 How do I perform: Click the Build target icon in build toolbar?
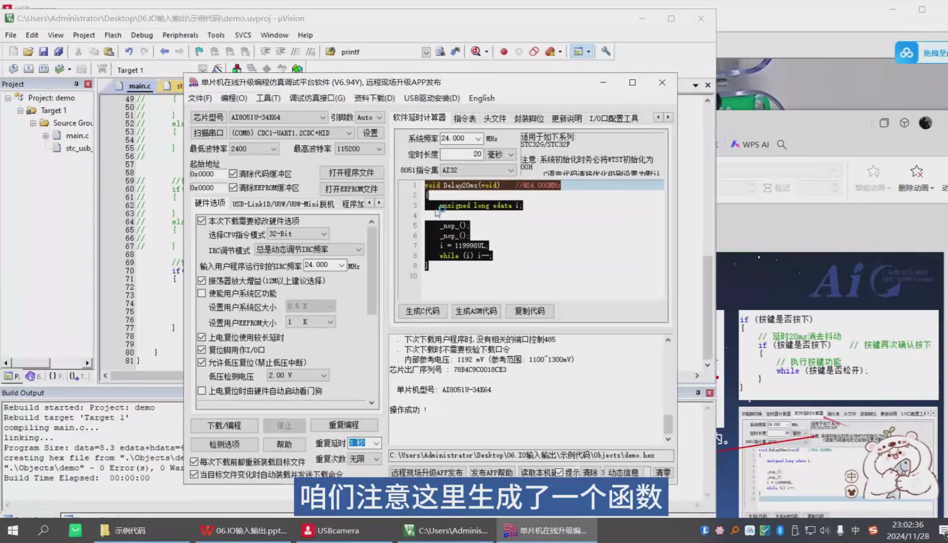coord(28,69)
